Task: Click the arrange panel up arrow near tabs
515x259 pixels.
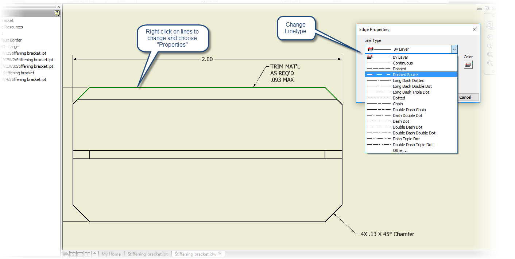Action: (95, 254)
